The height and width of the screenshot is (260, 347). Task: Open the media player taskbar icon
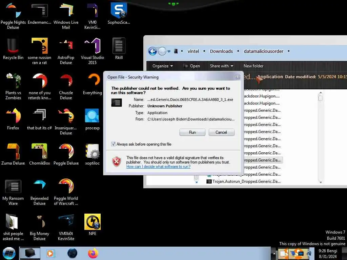pyautogui.click(x=50, y=253)
